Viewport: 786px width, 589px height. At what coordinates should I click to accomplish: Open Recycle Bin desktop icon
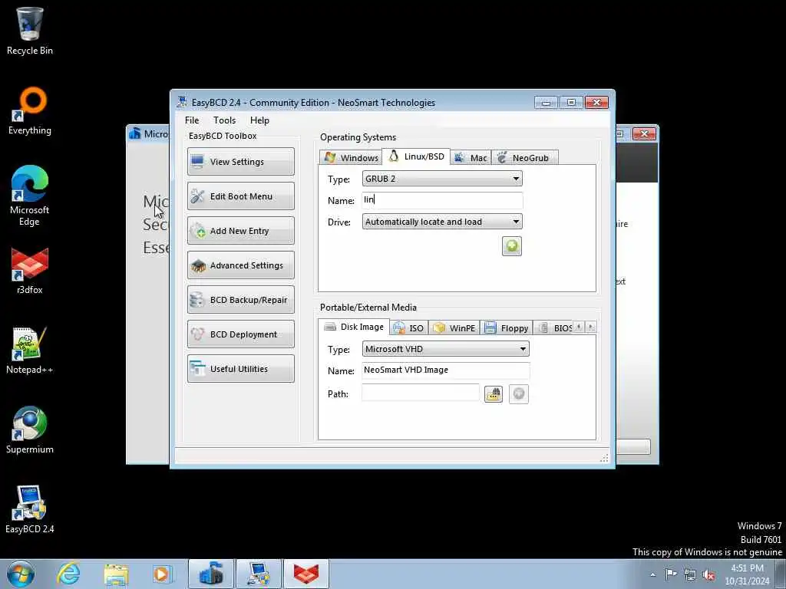pyautogui.click(x=30, y=31)
